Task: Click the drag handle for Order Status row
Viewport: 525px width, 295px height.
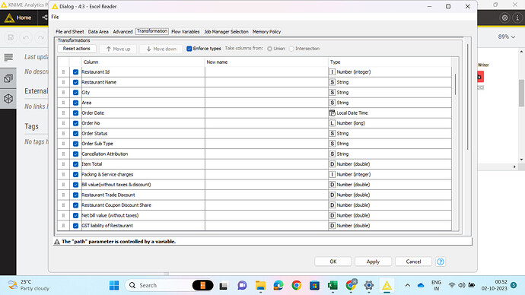Action: (63, 134)
